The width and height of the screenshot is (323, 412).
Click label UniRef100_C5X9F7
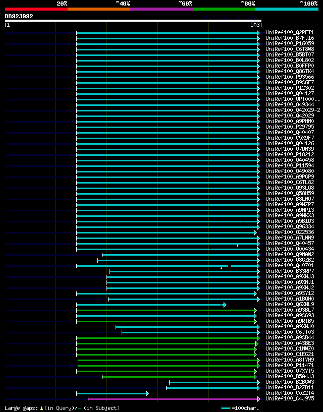(290, 138)
